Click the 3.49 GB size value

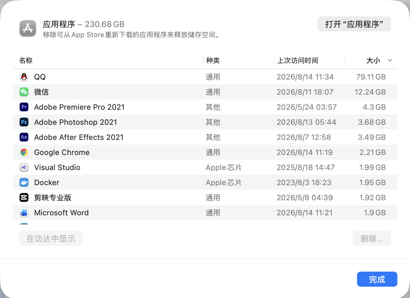[372, 137]
